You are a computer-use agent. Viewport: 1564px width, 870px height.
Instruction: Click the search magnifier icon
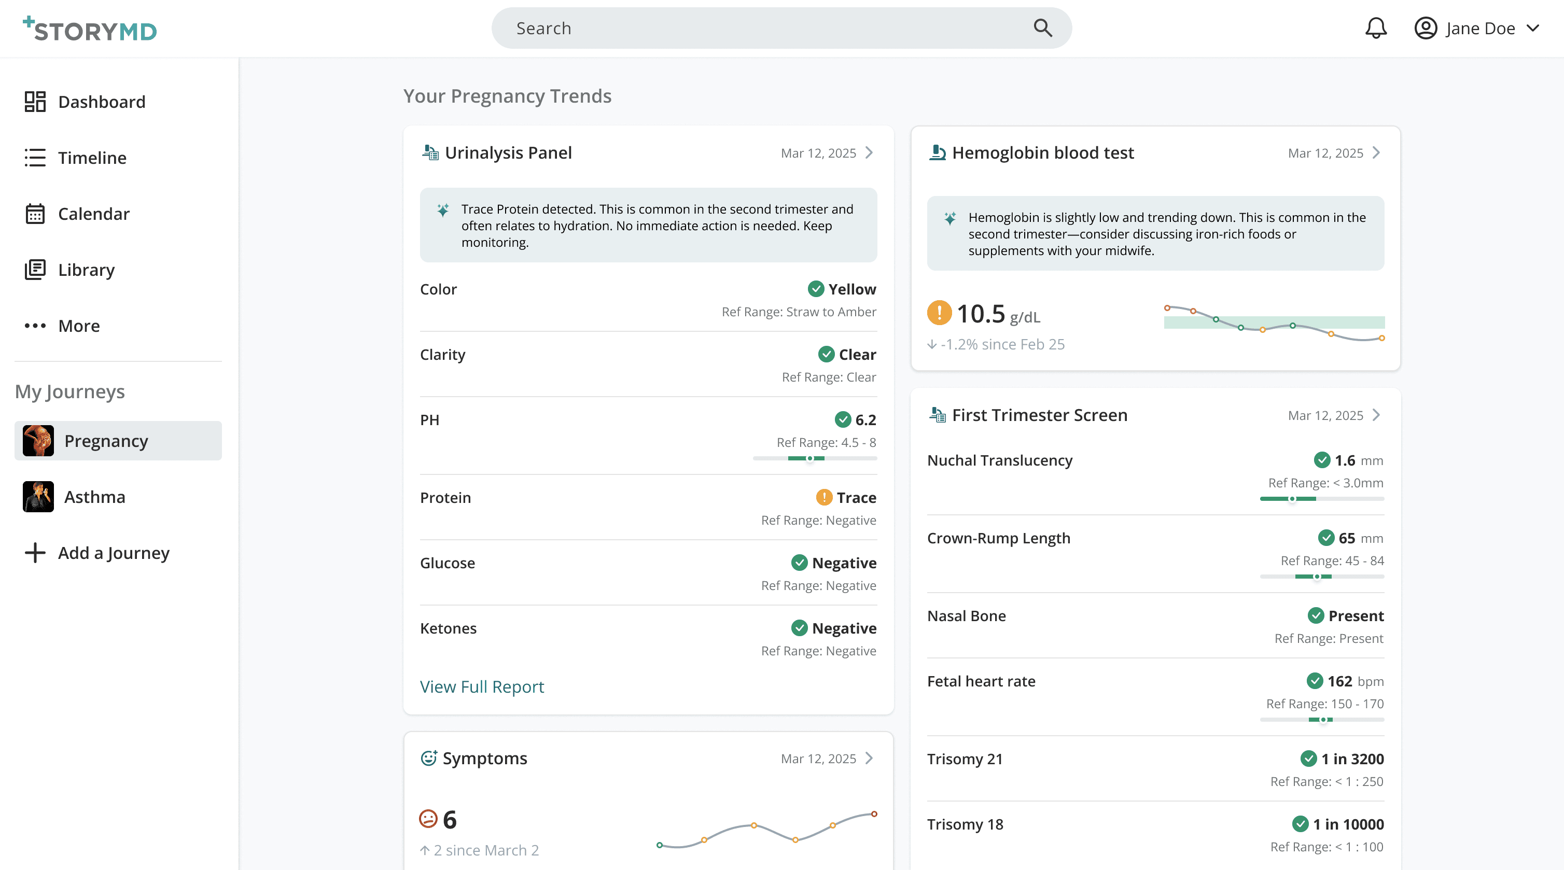click(1042, 28)
